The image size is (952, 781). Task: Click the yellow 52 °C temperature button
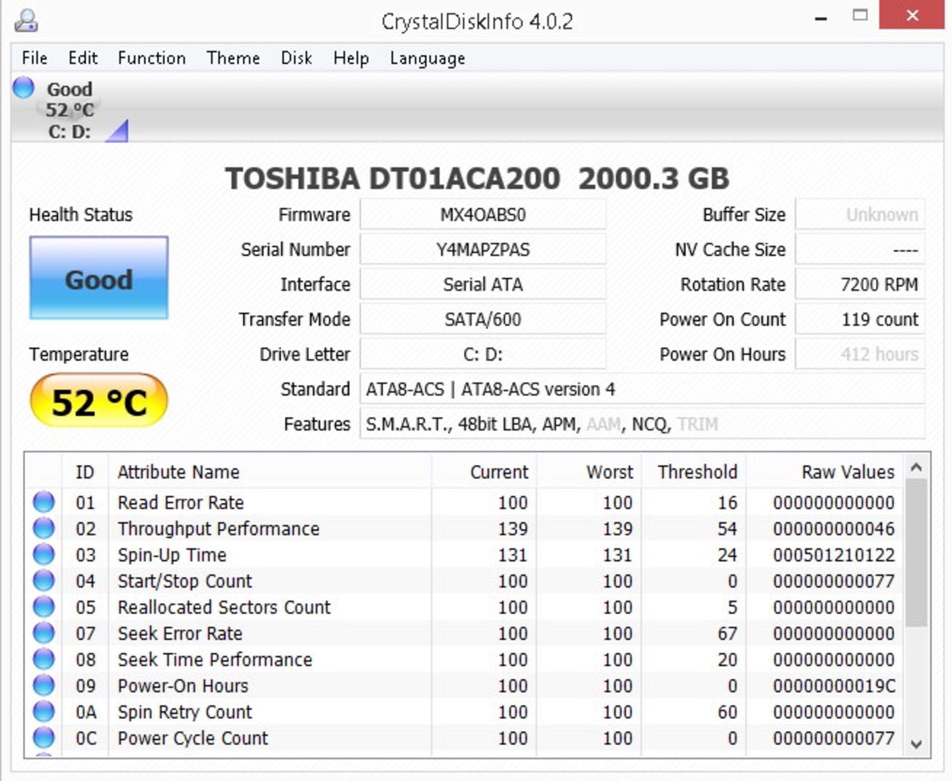99,401
